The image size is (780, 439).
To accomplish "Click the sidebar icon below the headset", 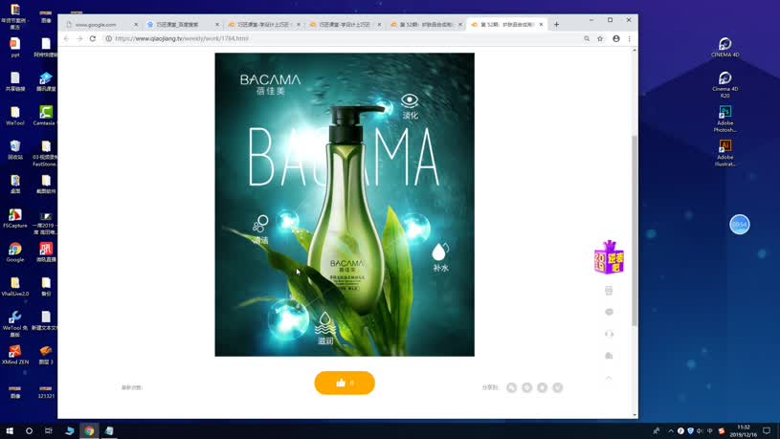I will pos(609,356).
